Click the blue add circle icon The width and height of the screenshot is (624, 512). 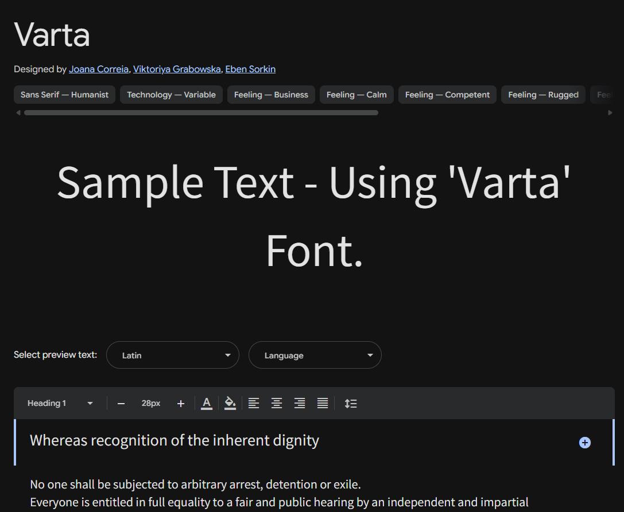584,443
